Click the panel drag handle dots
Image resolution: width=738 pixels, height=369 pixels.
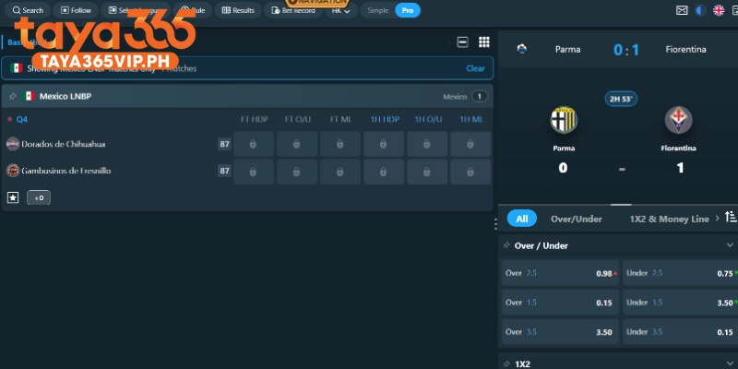coord(495,224)
